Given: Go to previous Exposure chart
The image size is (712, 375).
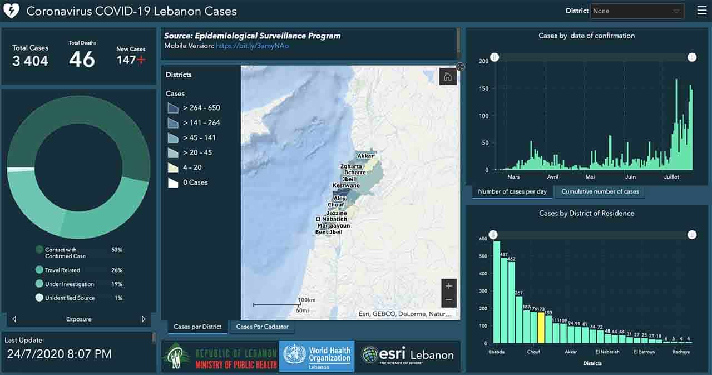Looking at the screenshot, I should point(14,319).
